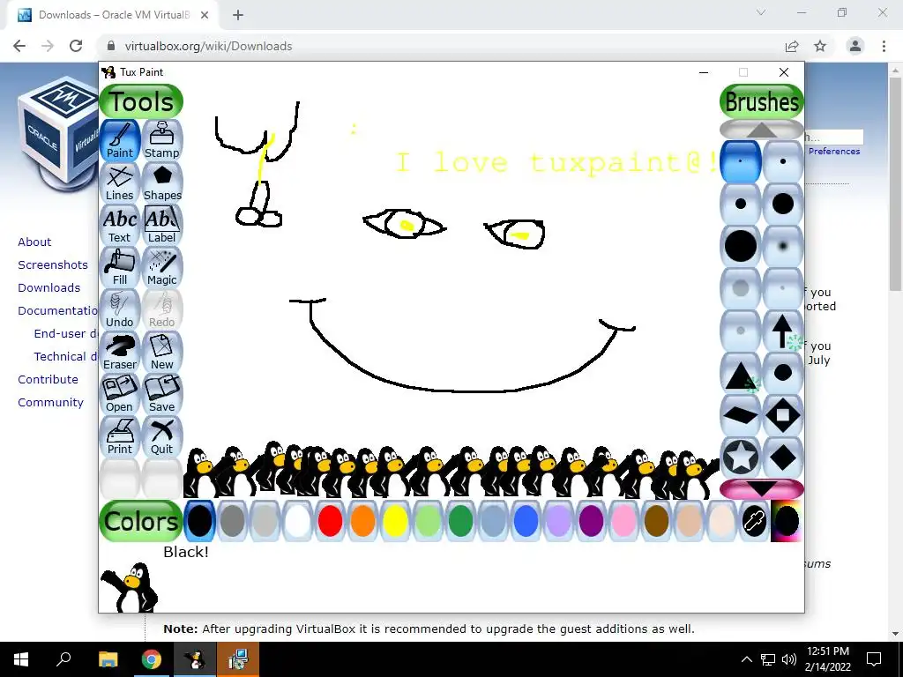Quit Tux Paint via Quit tool
The height and width of the screenshot is (677, 903).
(162, 436)
